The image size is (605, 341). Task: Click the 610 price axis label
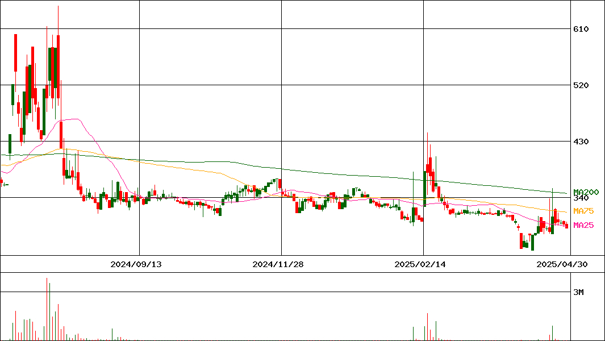581,29
